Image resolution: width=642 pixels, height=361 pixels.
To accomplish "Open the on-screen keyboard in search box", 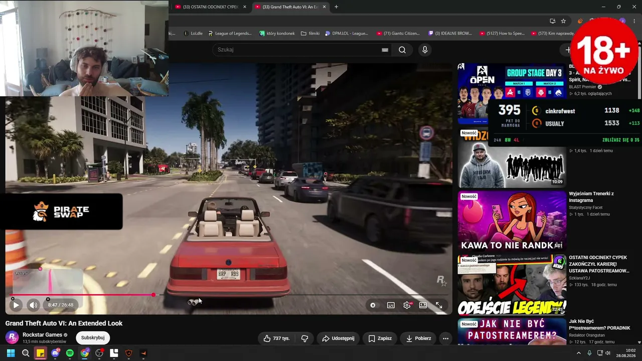I will pos(385,50).
